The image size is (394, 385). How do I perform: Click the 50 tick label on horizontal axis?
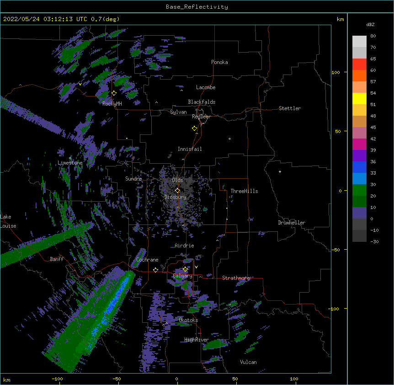pos(235,379)
